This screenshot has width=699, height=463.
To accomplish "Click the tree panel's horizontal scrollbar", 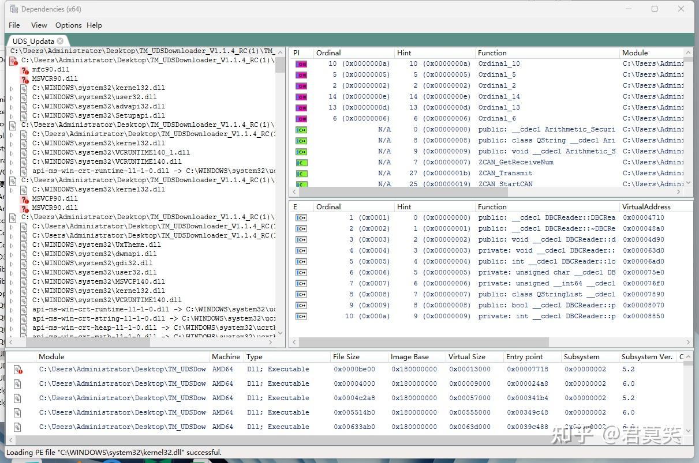I will point(87,342).
